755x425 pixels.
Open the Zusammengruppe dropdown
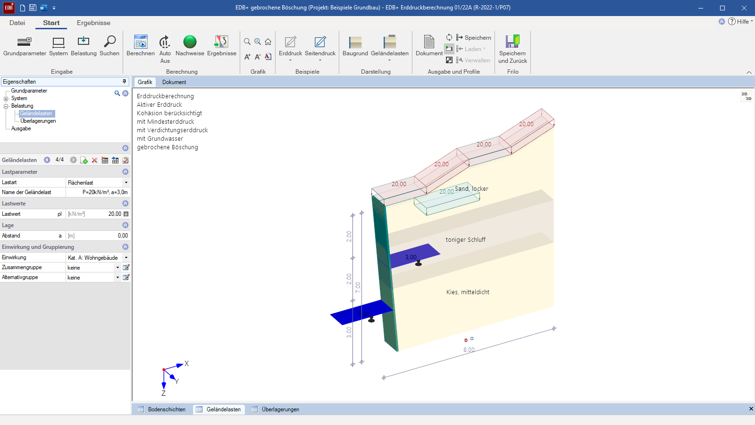[117, 268]
